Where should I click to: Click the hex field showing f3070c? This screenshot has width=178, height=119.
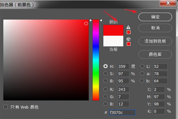(x=122, y=112)
